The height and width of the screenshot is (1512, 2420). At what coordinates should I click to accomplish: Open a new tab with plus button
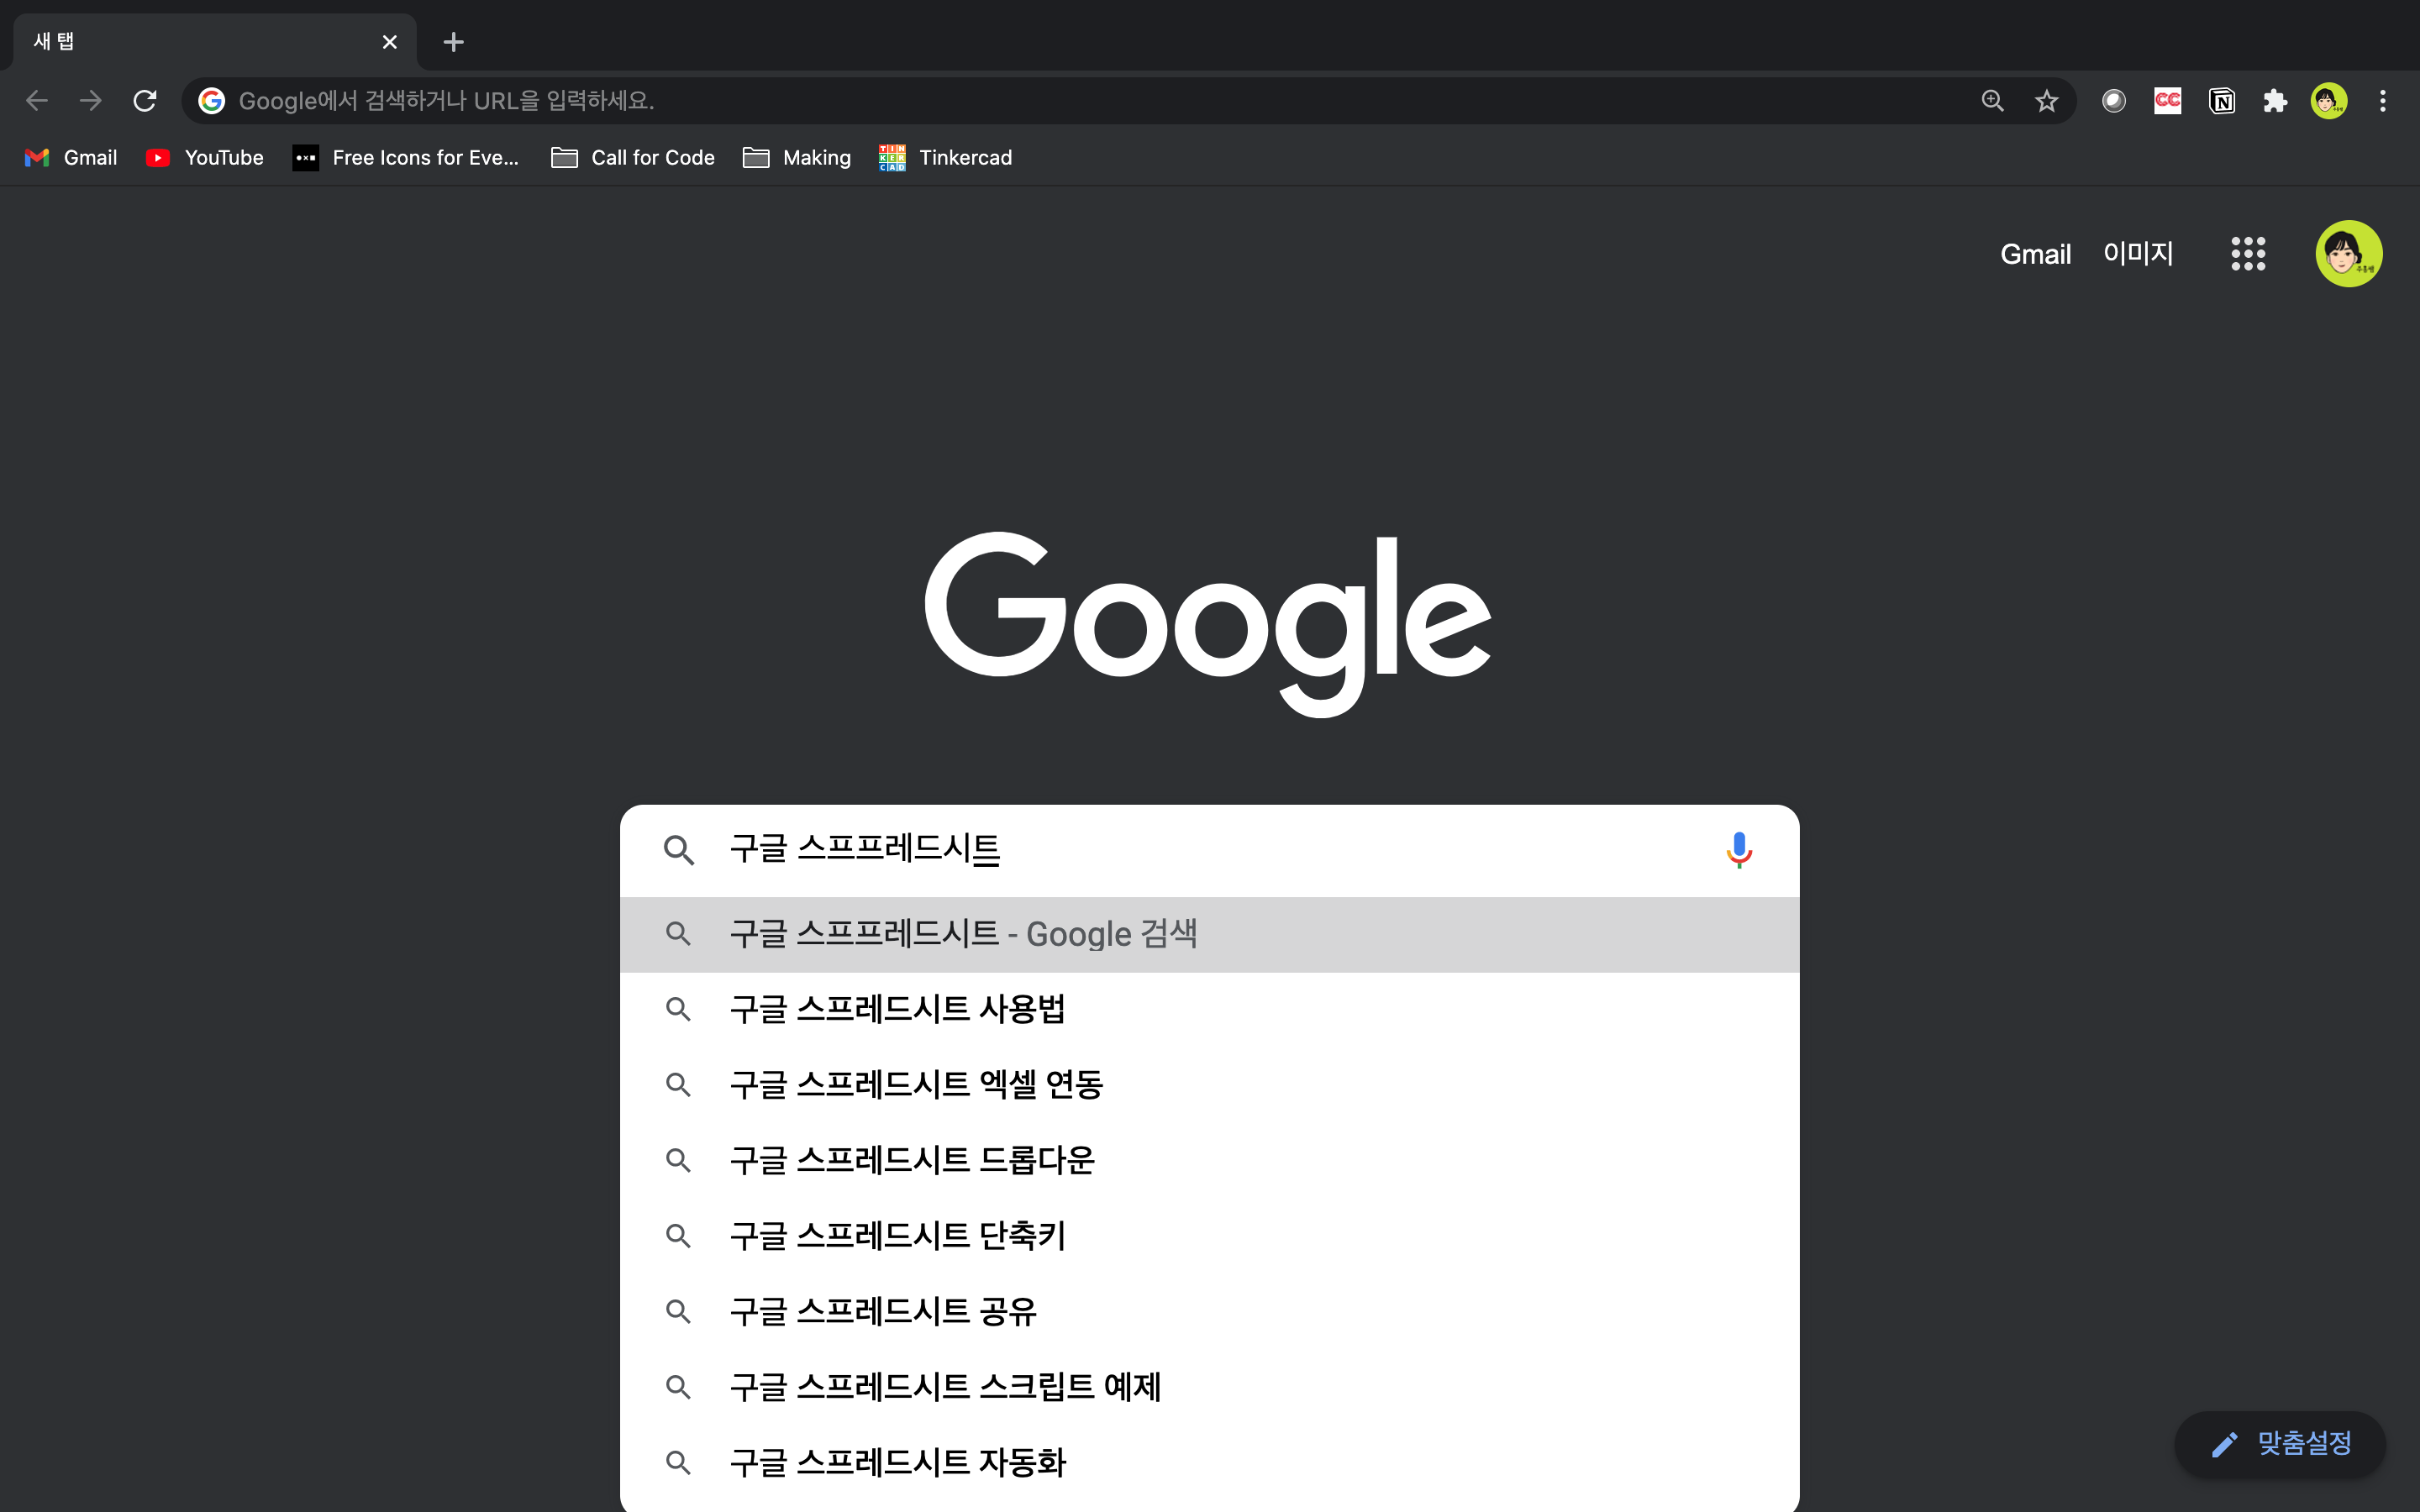point(453,42)
